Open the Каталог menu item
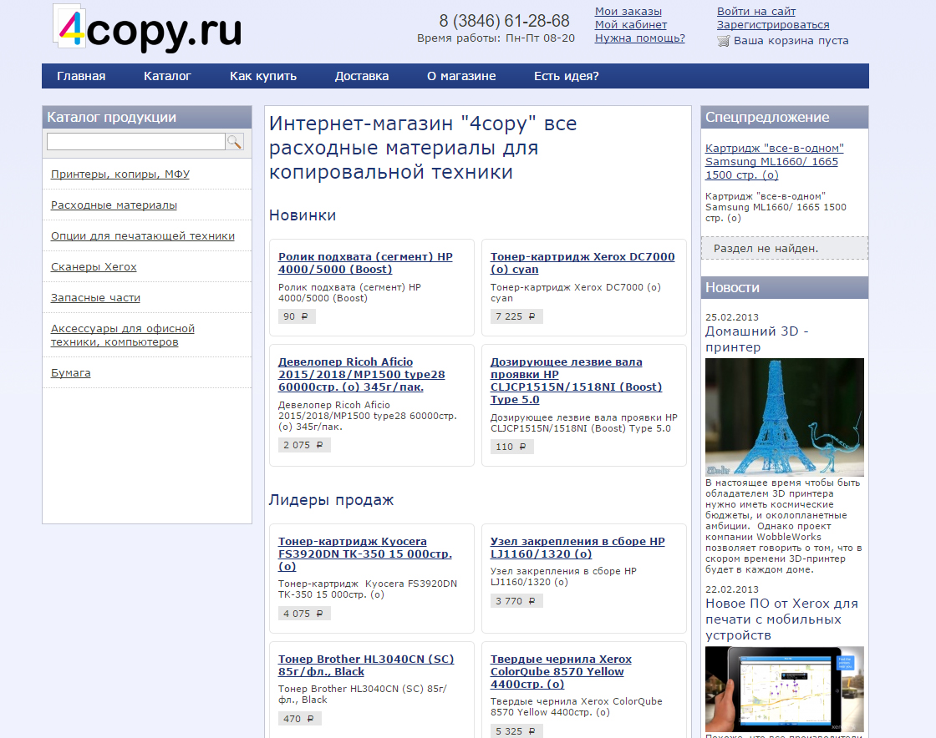This screenshot has width=936, height=738. click(167, 76)
